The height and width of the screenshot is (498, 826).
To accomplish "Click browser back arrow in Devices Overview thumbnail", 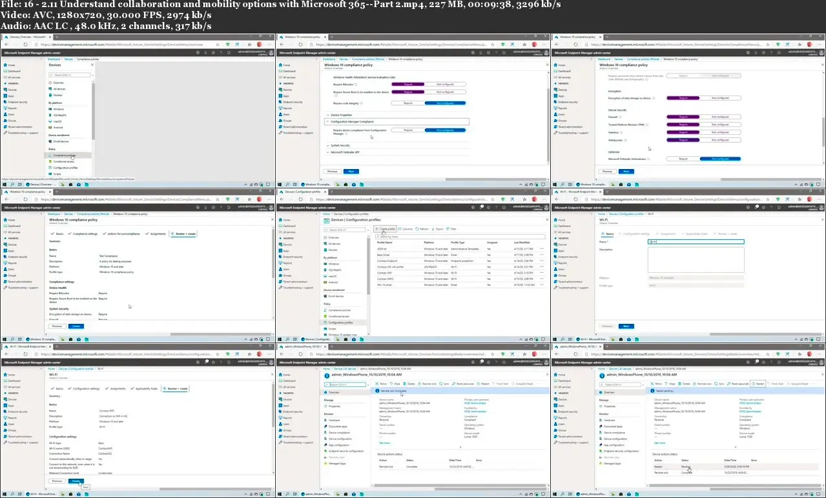I will 6,45.
